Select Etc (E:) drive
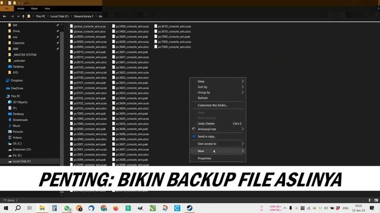 (x=17, y=155)
